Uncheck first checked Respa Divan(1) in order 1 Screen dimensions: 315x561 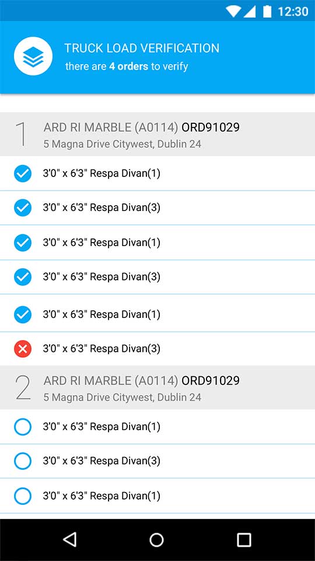click(23, 174)
